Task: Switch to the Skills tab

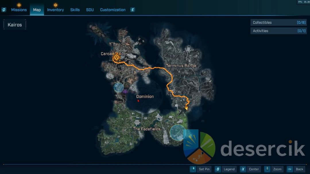Action: click(x=75, y=10)
